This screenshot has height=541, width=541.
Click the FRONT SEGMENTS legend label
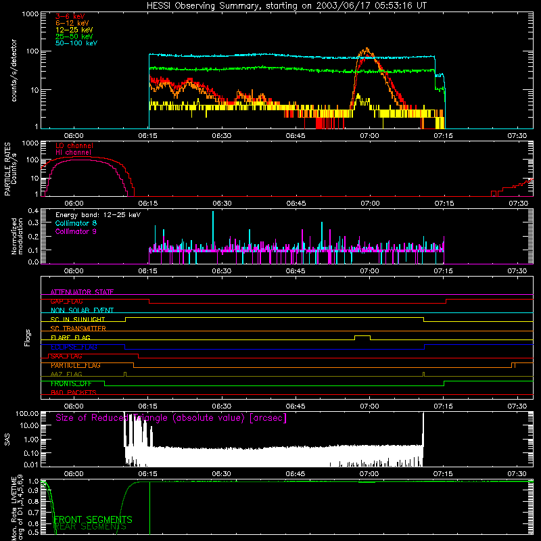[93, 519]
